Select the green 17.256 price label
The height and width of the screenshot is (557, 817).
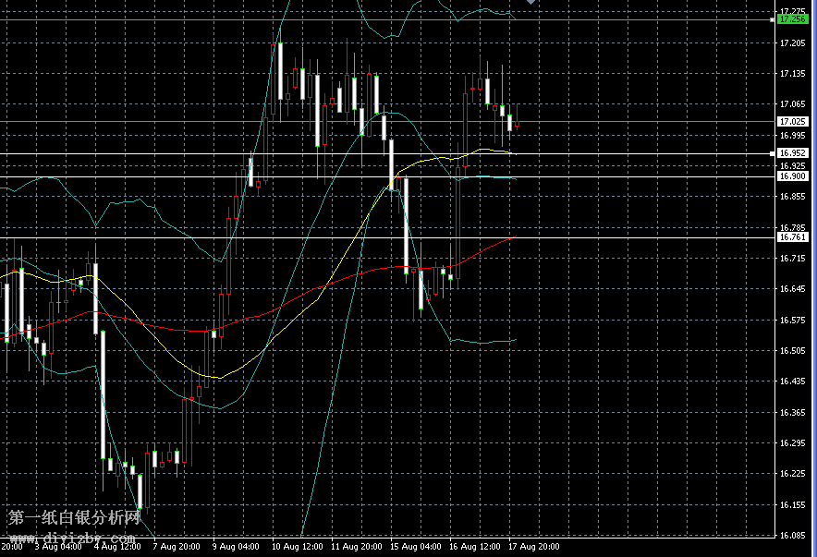pyautogui.click(x=792, y=19)
